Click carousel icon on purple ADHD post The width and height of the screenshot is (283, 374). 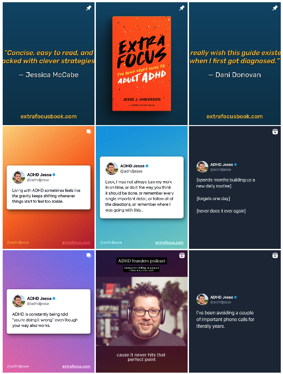point(89,256)
